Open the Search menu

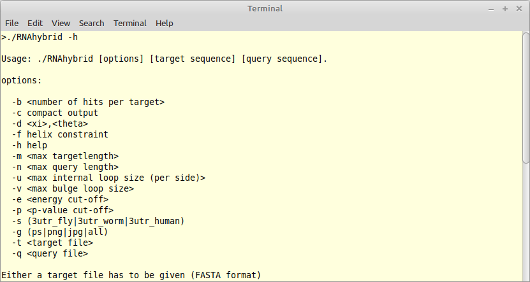[x=92, y=24]
